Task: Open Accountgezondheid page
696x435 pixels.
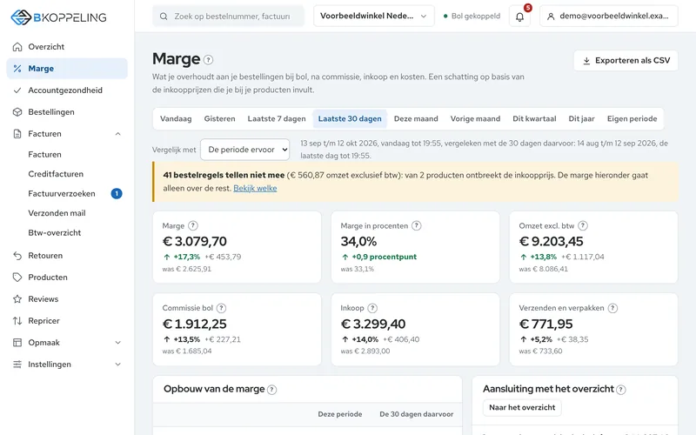Action: pyautogui.click(x=67, y=90)
